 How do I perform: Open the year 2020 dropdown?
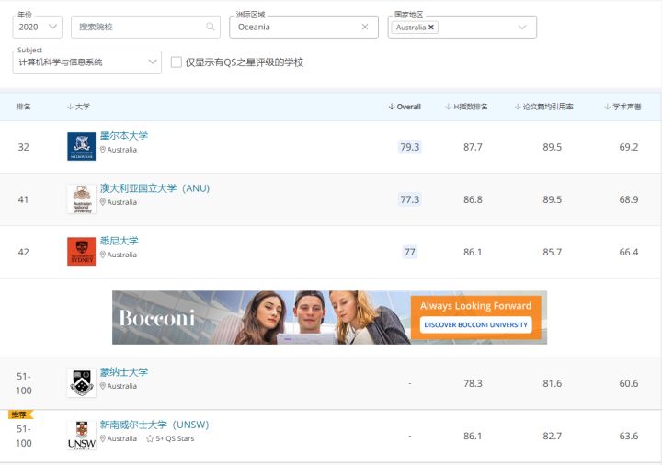coord(37,27)
